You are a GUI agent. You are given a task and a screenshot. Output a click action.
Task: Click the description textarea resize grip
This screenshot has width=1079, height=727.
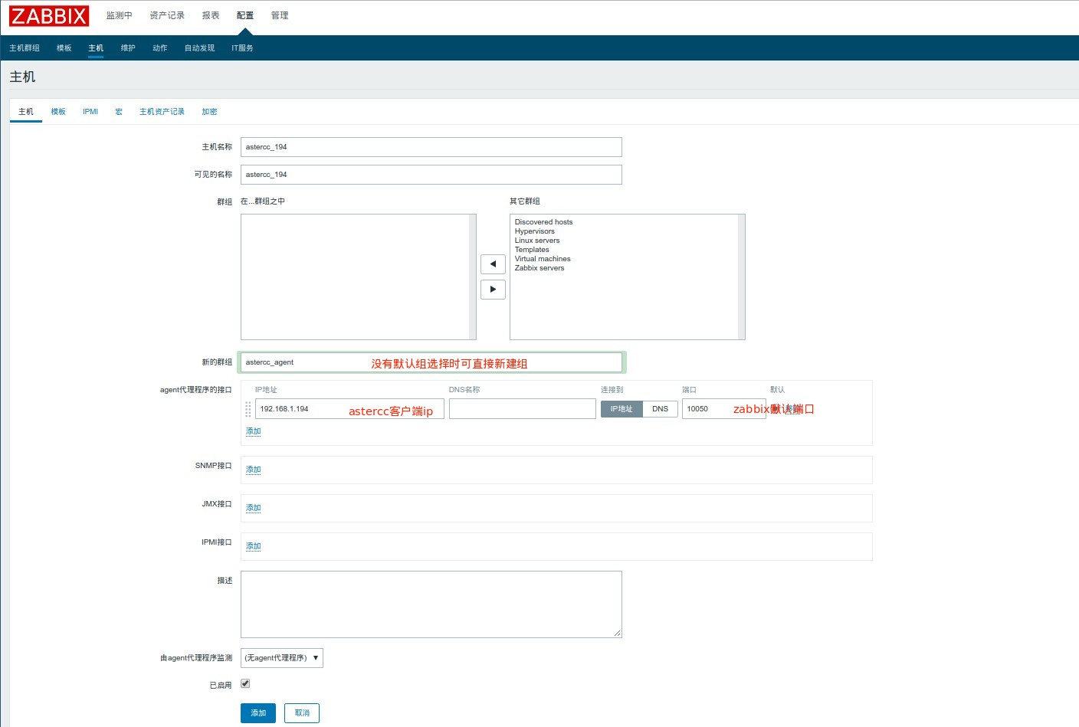[617, 633]
